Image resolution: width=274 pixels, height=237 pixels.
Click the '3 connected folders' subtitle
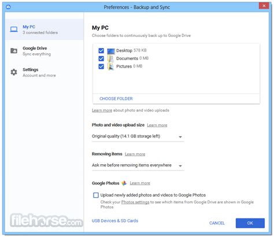pos(40,32)
